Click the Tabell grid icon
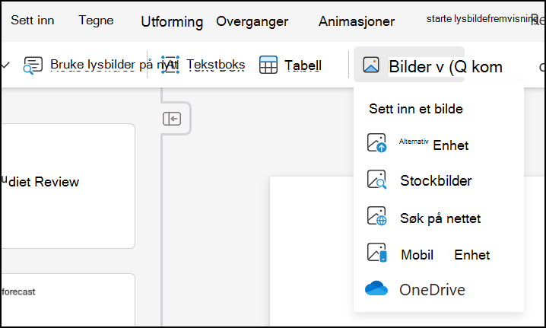This screenshot has height=328, width=546. tap(268, 65)
